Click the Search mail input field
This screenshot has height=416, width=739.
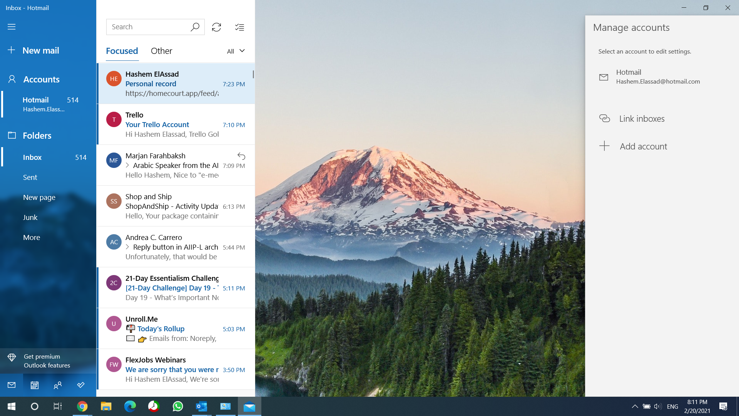pos(148,27)
